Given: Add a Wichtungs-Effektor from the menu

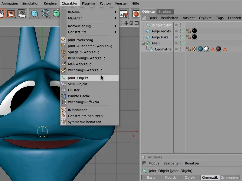Looking at the screenshot, I should point(90,102).
